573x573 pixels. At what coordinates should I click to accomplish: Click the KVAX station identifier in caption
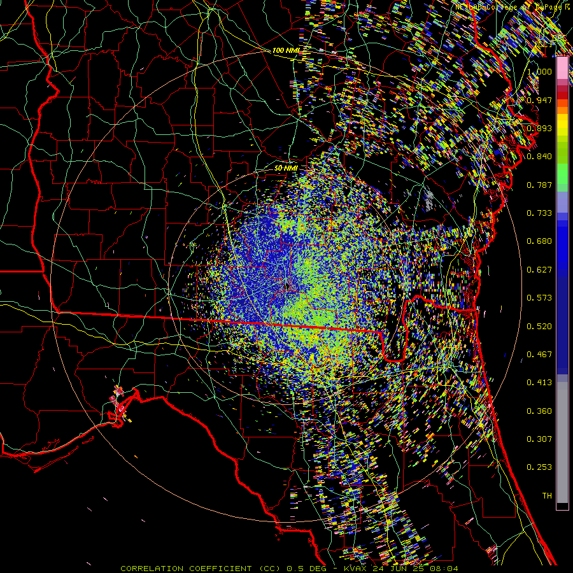tap(355, 569)
